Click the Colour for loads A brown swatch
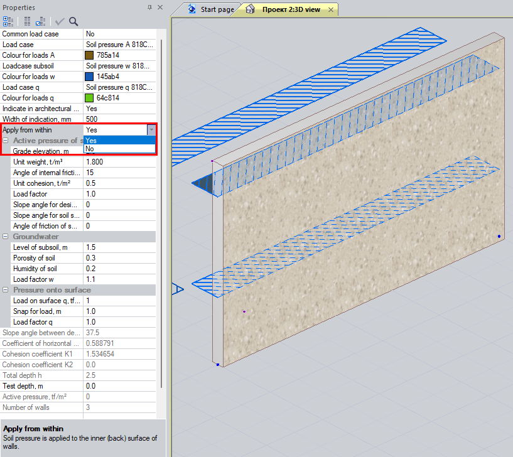The height and width of the screenshot is (457, 513). click(89, 55)
